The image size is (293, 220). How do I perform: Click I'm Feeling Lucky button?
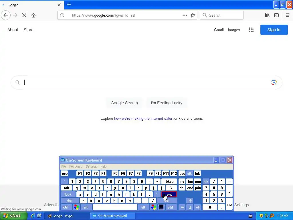point(167,103)
